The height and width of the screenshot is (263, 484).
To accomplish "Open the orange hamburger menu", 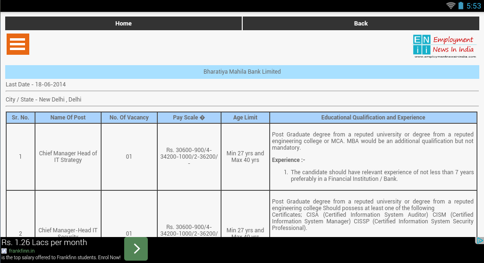I will [x=18, y=44].
